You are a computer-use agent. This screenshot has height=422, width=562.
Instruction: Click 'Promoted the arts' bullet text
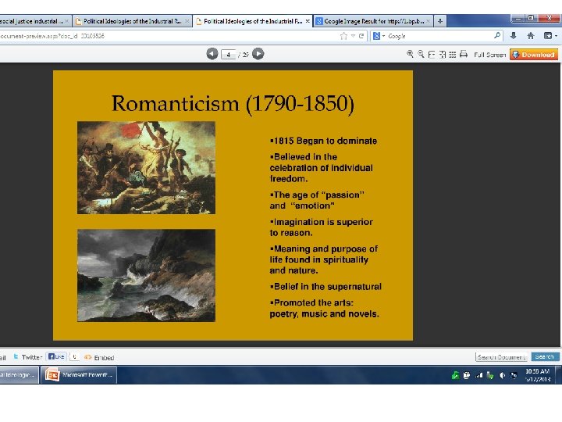coord(325,308)
